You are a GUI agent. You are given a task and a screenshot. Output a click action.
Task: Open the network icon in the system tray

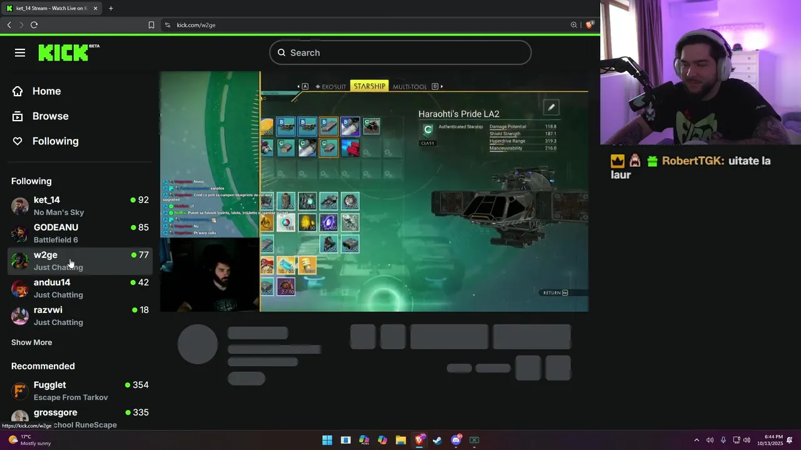click(x=737, y=440)
